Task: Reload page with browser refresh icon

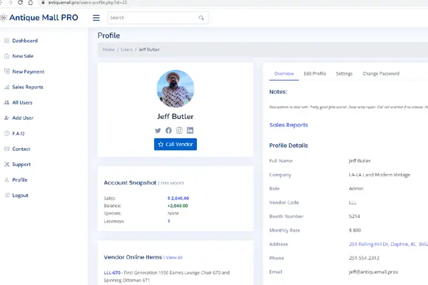Action: click(x=20, y=2)
